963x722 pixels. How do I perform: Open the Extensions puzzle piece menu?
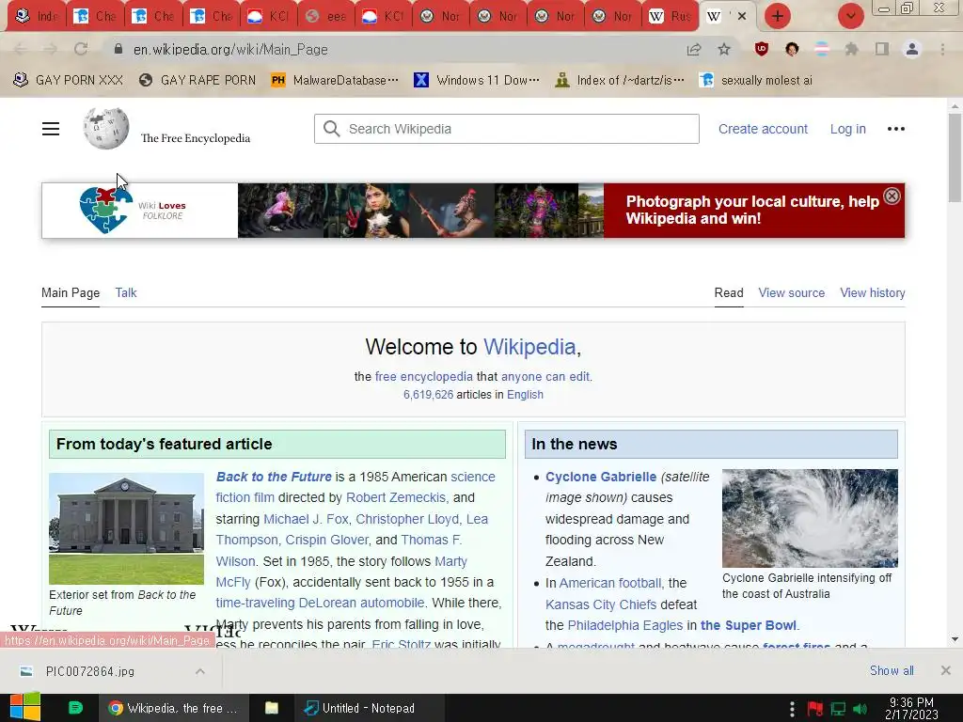click(x=851, y=49)
